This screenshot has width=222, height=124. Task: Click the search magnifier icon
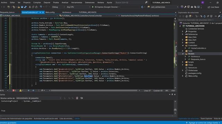[146, 2]
